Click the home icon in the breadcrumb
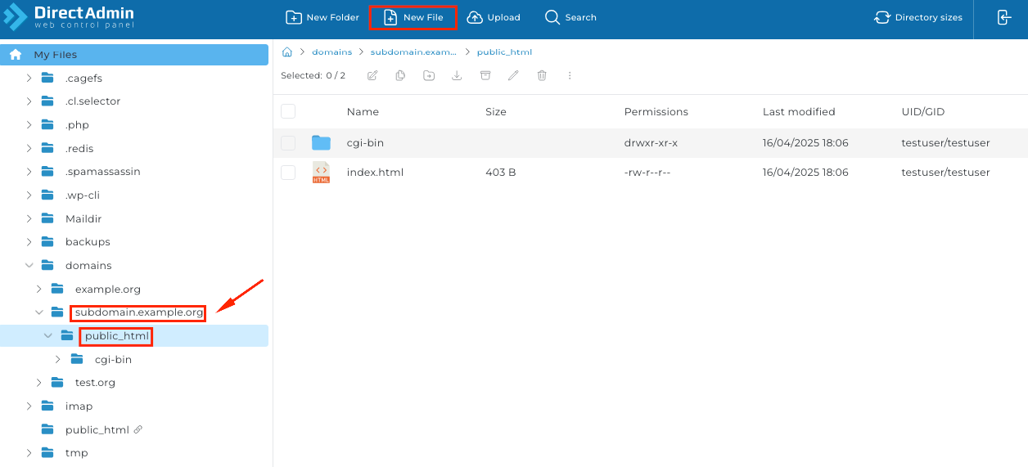The width and height of the screenshot is (1028, 467). pyautogui.click(x=287, y=52)
